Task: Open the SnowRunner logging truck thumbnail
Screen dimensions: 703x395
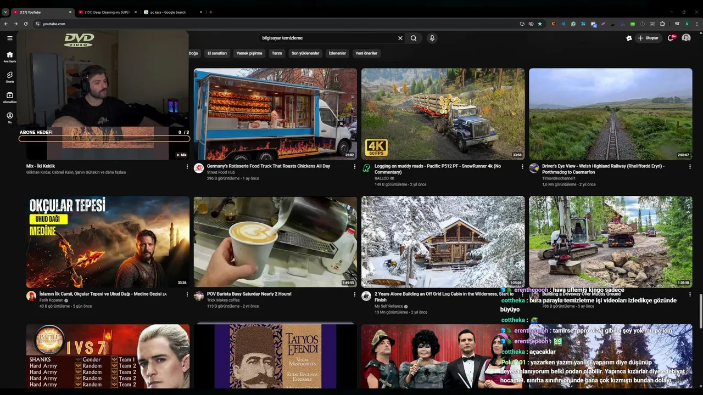Action: pos(443,114)
